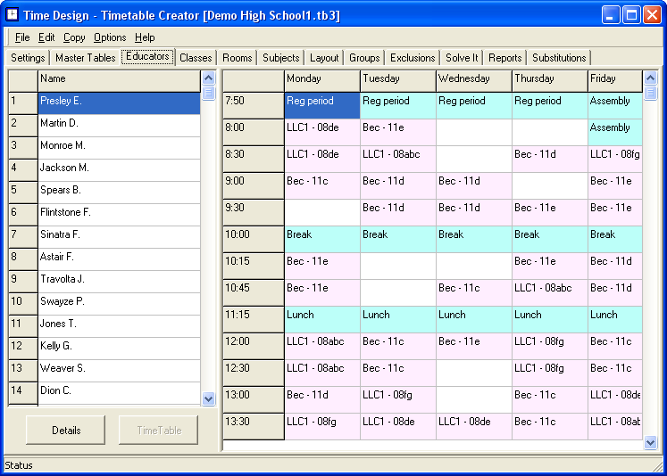Go to the Substitutions tab

[559, 58]
